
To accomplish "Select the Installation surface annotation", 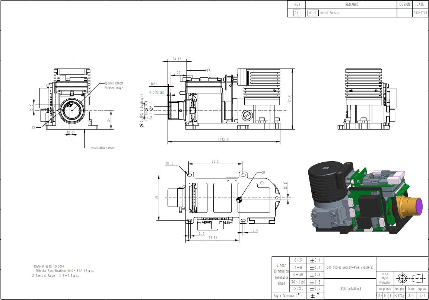I will [x=102, y=148].
